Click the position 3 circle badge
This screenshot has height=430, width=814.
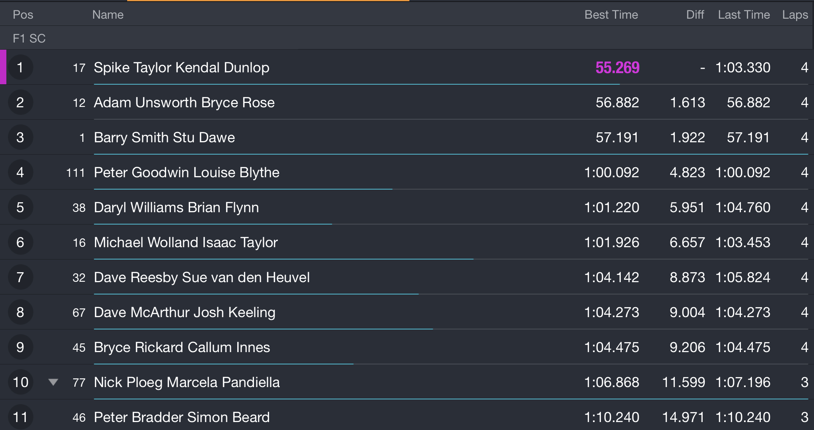20,138
